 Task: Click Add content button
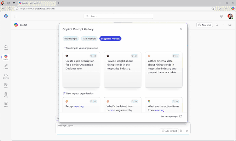coord(169,131)
